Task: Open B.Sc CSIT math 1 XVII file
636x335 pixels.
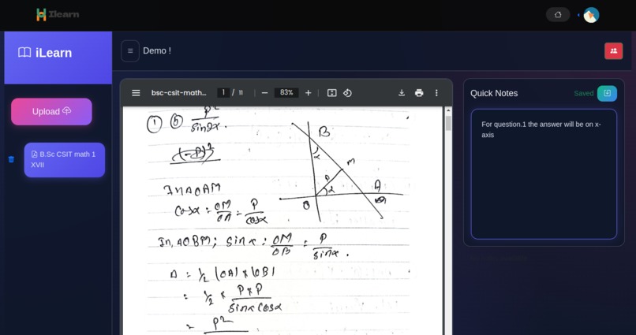Action: point(65,159)
